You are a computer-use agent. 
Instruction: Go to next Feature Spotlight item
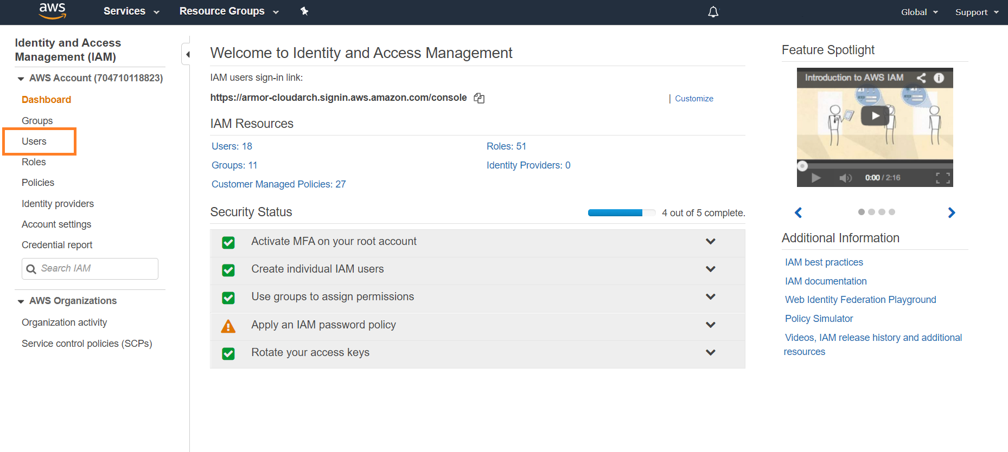(x=951, y=212)
